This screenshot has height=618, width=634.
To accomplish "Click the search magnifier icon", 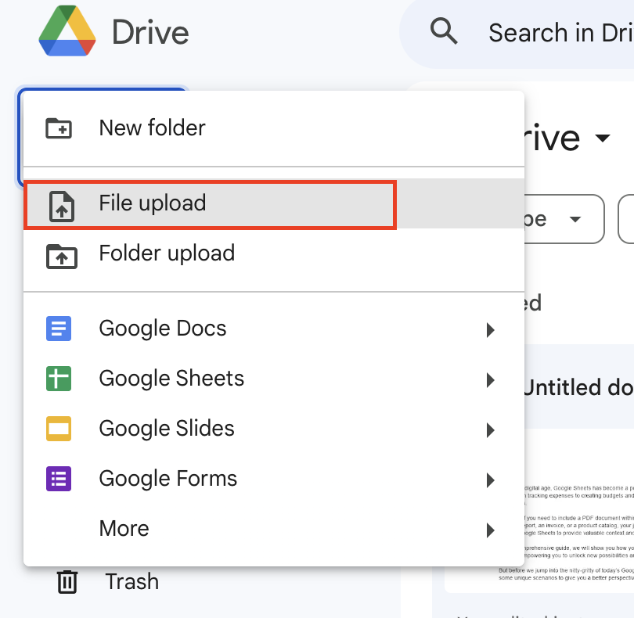I will coord(444,31).
